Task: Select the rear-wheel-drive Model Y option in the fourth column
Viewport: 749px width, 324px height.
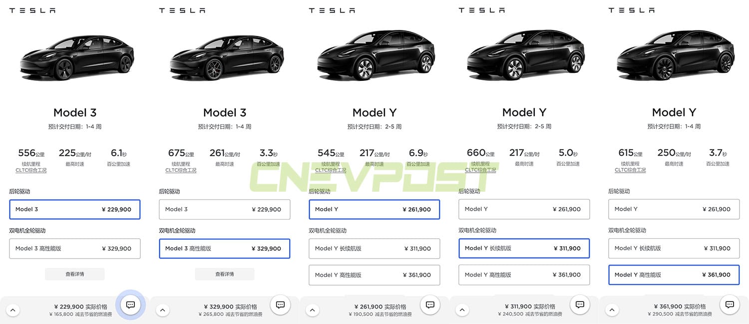Action: [x=524, y=209]
